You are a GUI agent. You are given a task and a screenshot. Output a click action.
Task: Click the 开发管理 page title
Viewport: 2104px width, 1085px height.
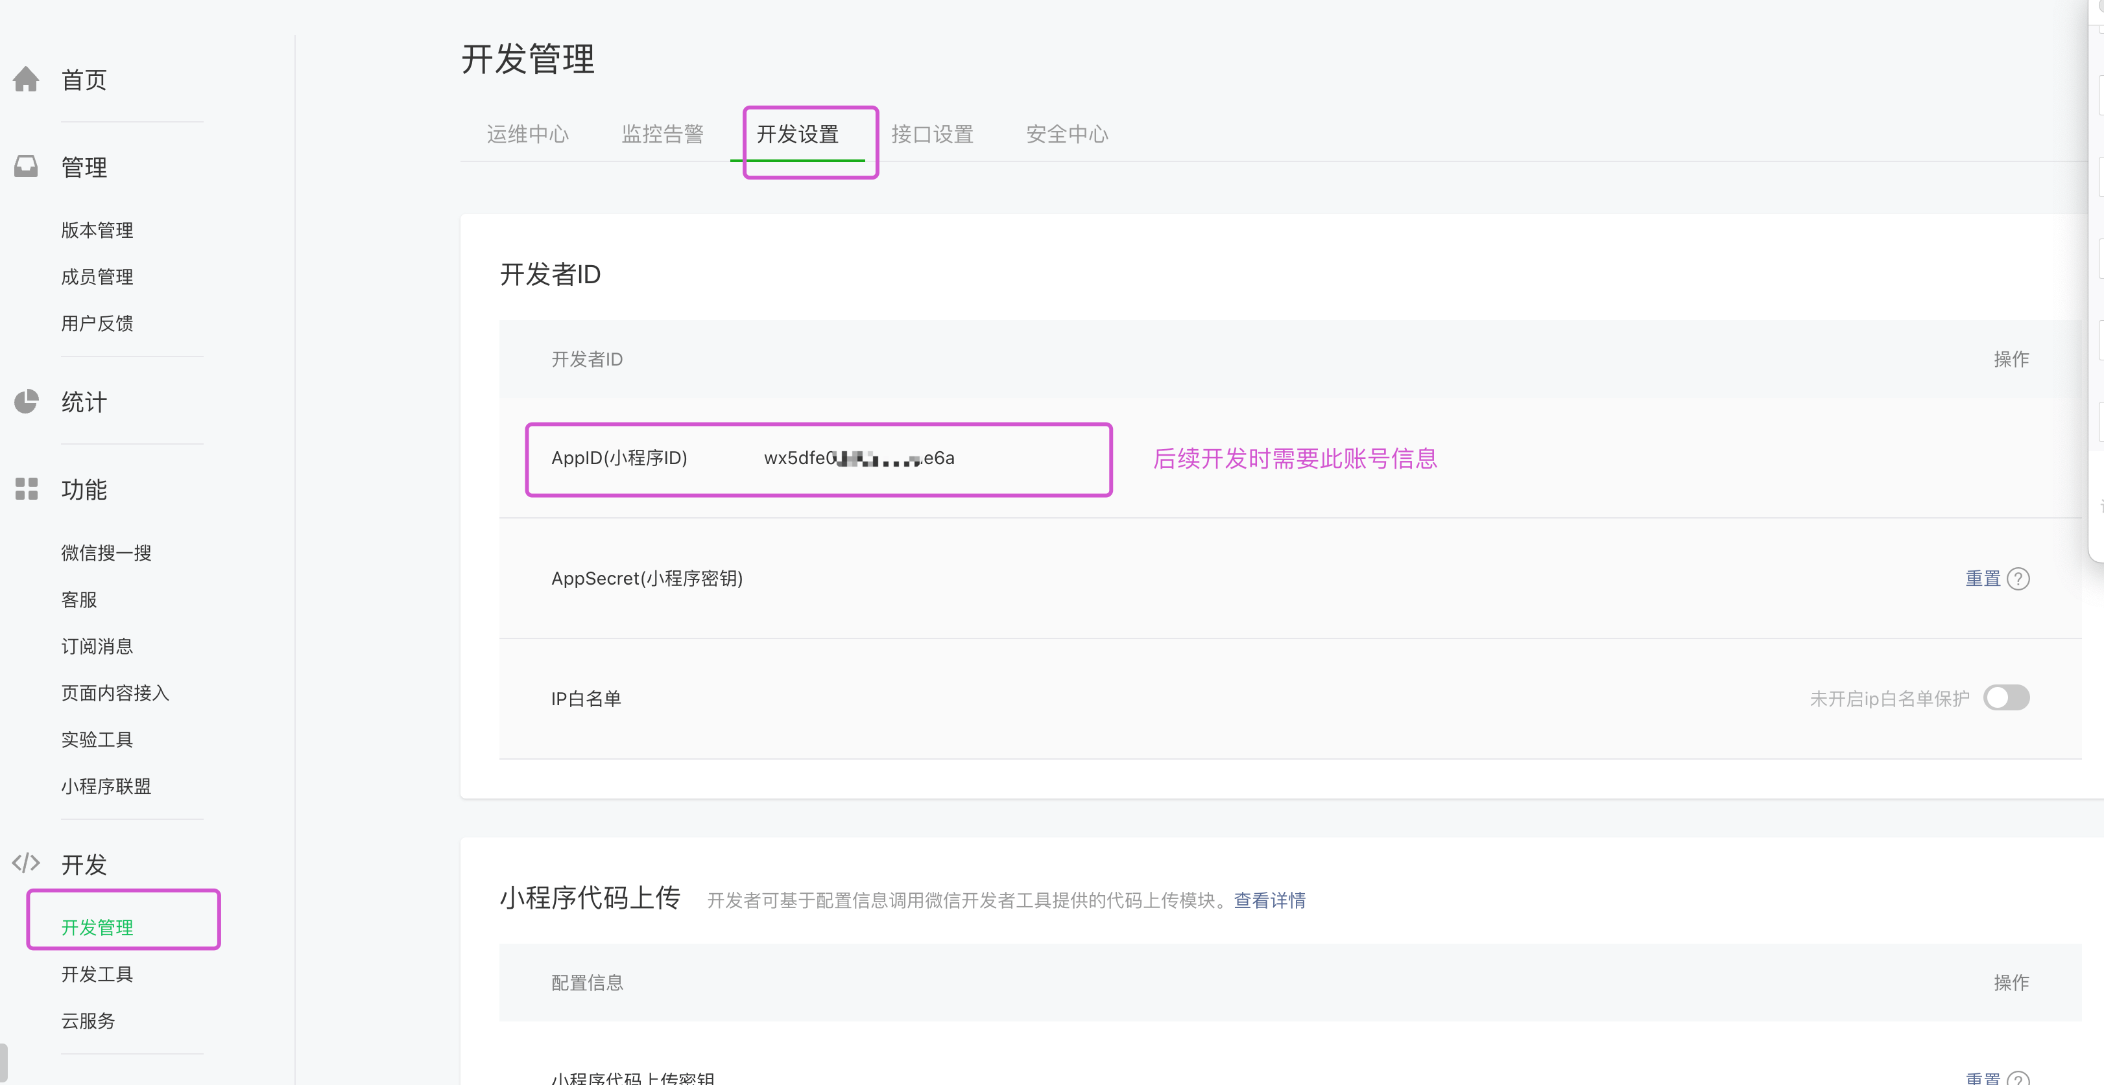coord(529,59)
